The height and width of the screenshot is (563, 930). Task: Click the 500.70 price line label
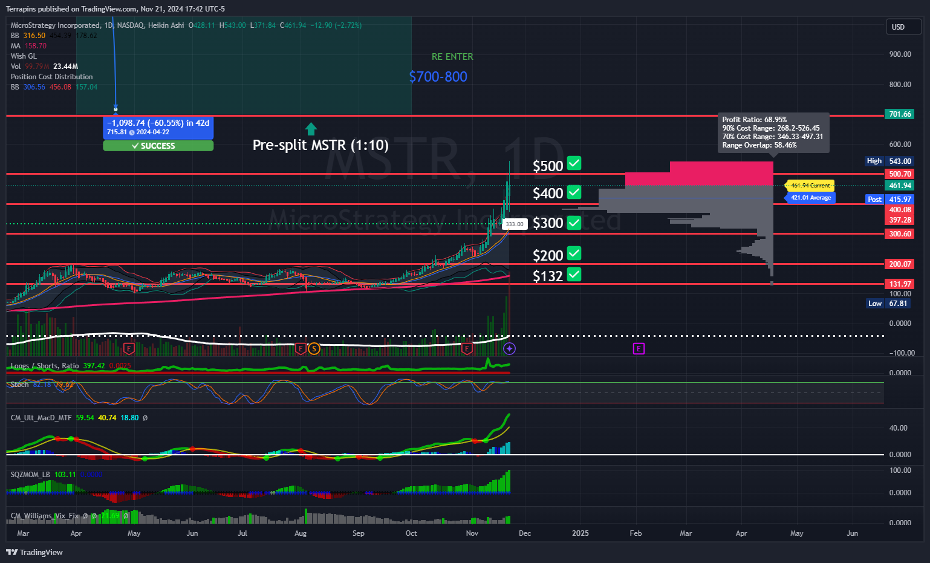(x=900, y=174)
